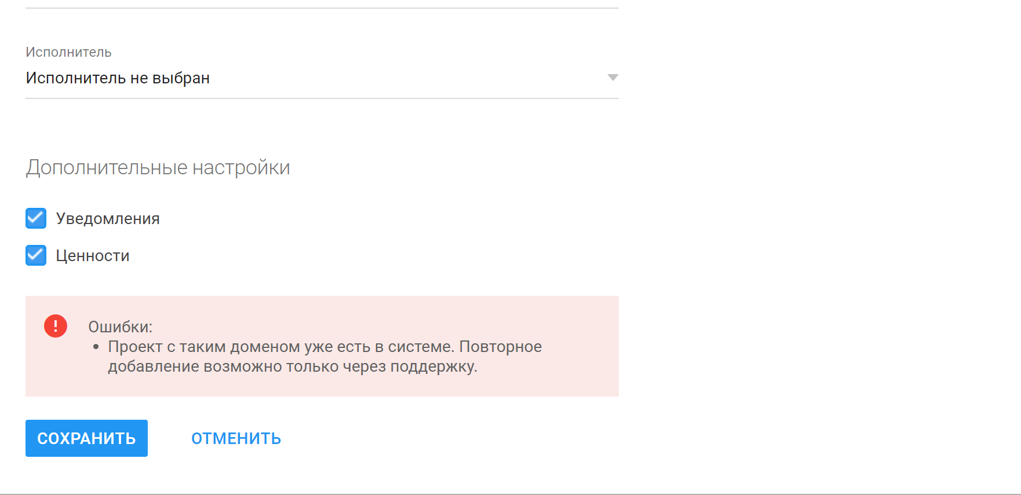Uncheck the Ценности checkbox
Viewport: 1021px width, 495px height.
pos(36,255)
